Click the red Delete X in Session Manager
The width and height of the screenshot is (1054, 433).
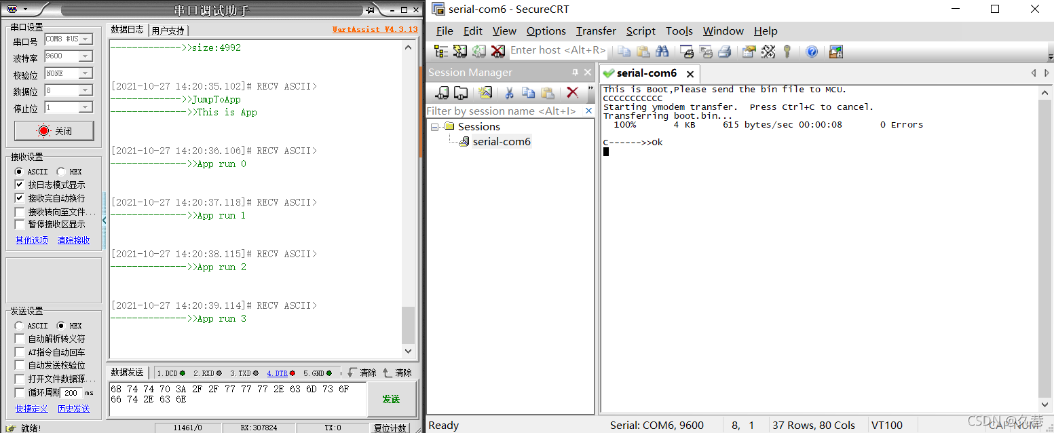click(x=572, y=92)
